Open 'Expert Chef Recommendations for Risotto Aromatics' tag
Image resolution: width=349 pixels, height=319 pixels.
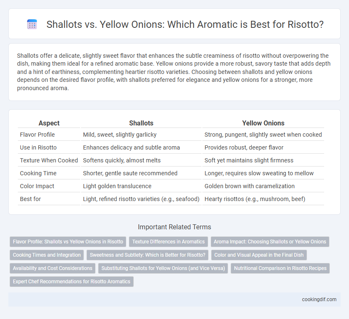pyautogui.click(x=71, y=282)
